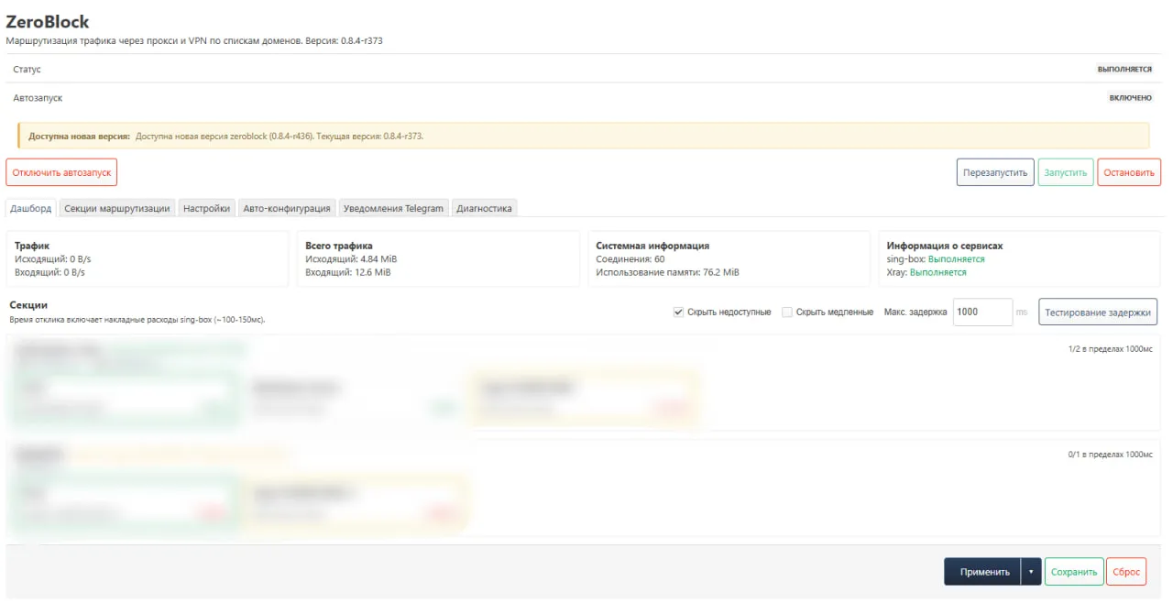This screenshot has width=1173, height=603.
Task: Select the Авто-конфигурация tab
Action: (x=287, y=208)
